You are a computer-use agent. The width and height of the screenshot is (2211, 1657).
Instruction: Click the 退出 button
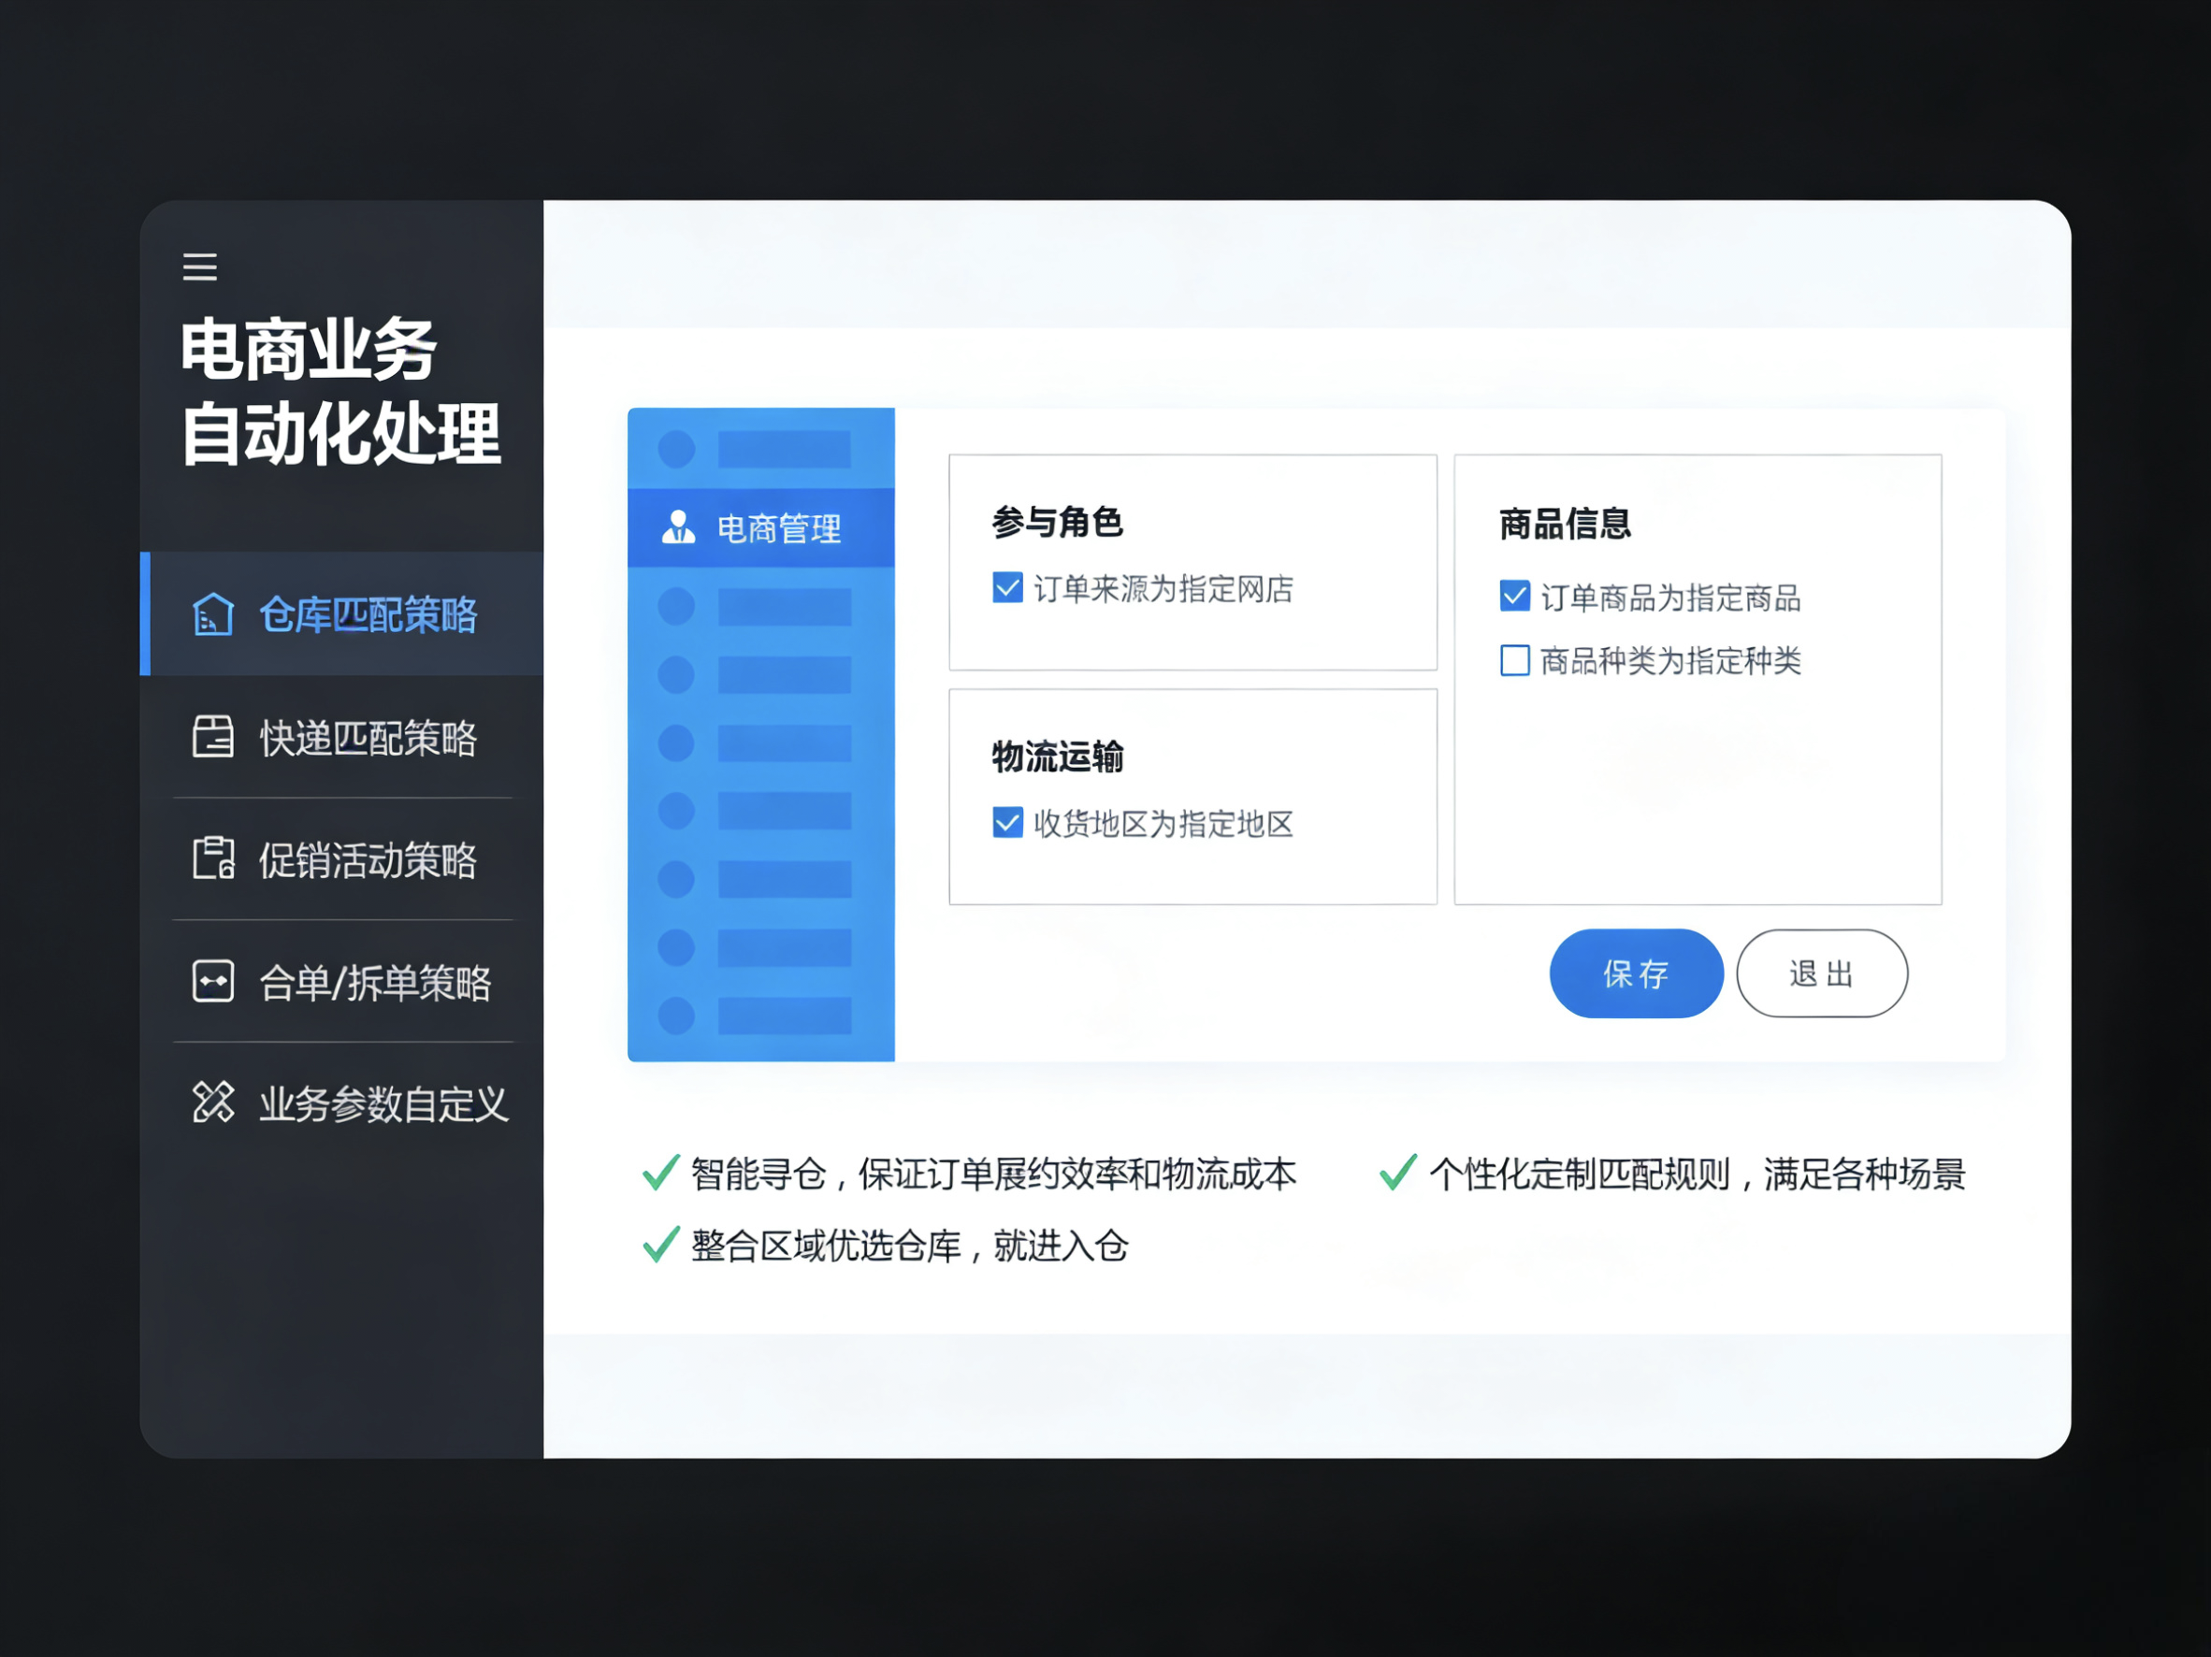coord(1821,973)
